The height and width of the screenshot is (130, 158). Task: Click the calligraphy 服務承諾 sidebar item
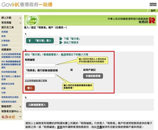tap(8, 117)
